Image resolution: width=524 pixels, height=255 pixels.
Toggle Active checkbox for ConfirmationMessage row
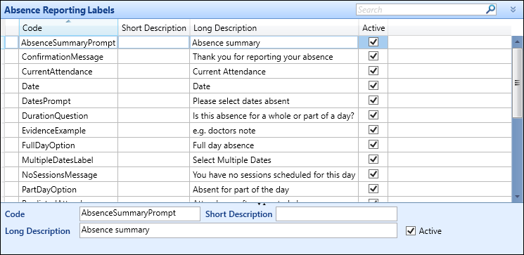[373, 56]
